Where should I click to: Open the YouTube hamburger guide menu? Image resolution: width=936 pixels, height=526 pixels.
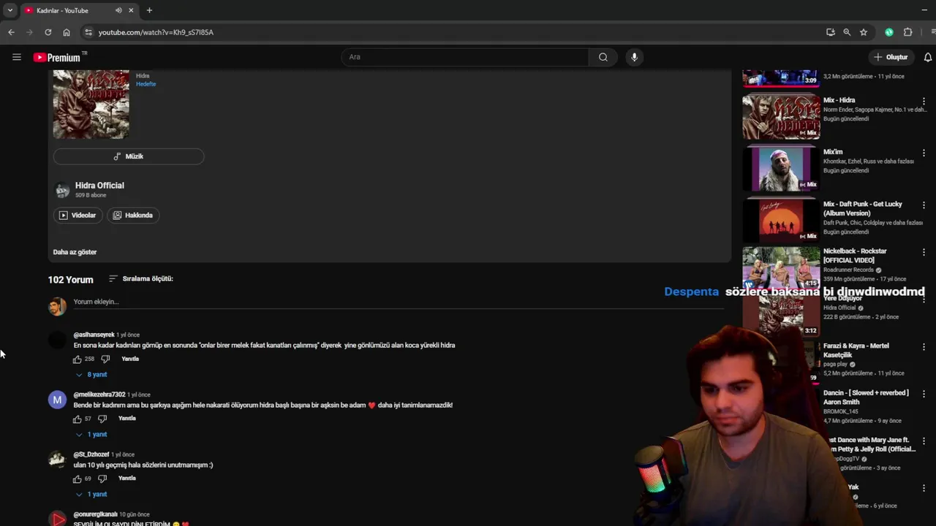[17, 57]
